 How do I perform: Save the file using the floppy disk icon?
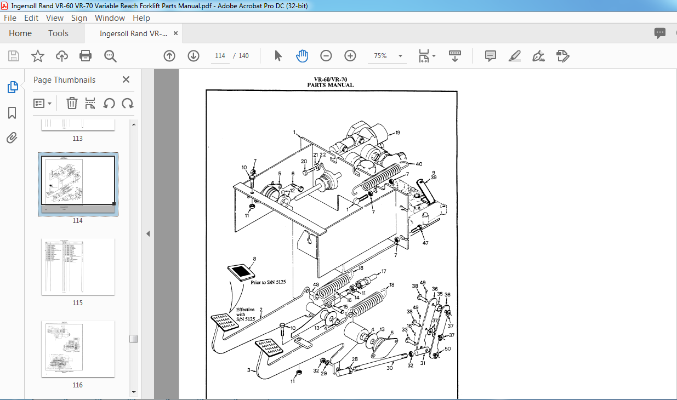point(14,56)
